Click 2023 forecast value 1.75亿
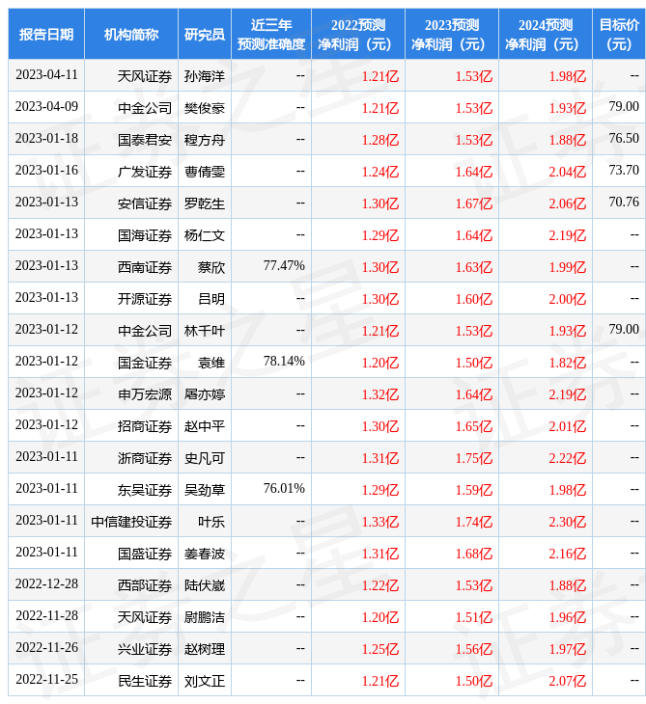This screenshot has width=646, height=704. [474, 458]
